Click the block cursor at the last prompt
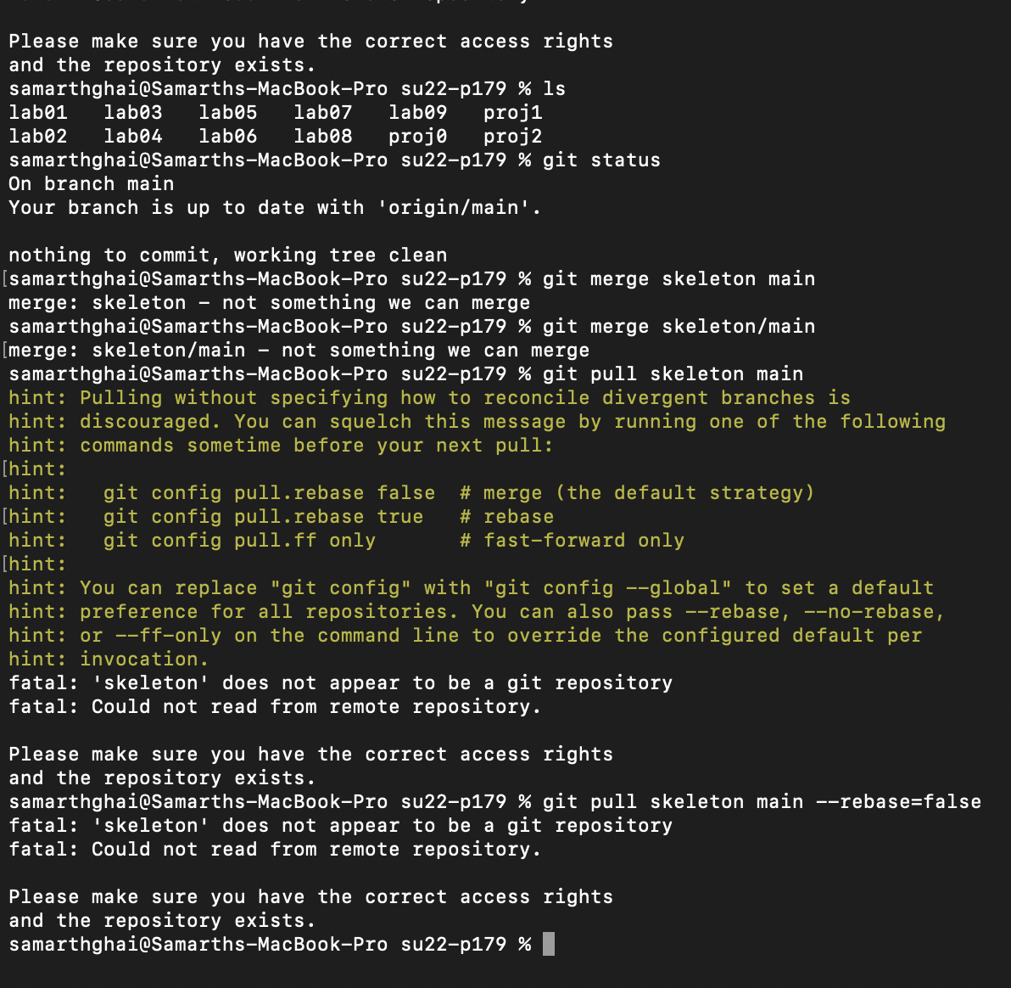Image resolution: width=1011 pixels, height=988 pixels. click(548, 944)
